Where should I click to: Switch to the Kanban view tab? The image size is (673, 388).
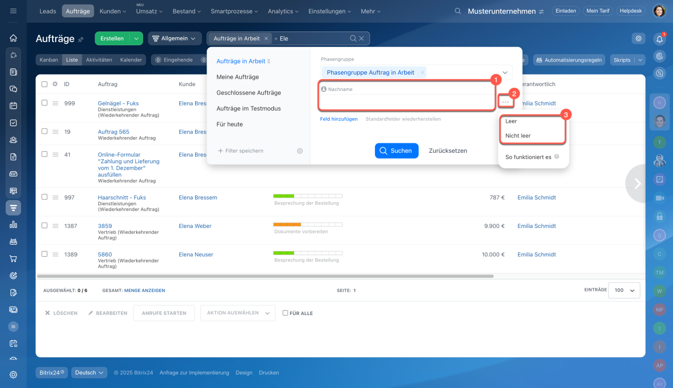(x=49, y=60)
